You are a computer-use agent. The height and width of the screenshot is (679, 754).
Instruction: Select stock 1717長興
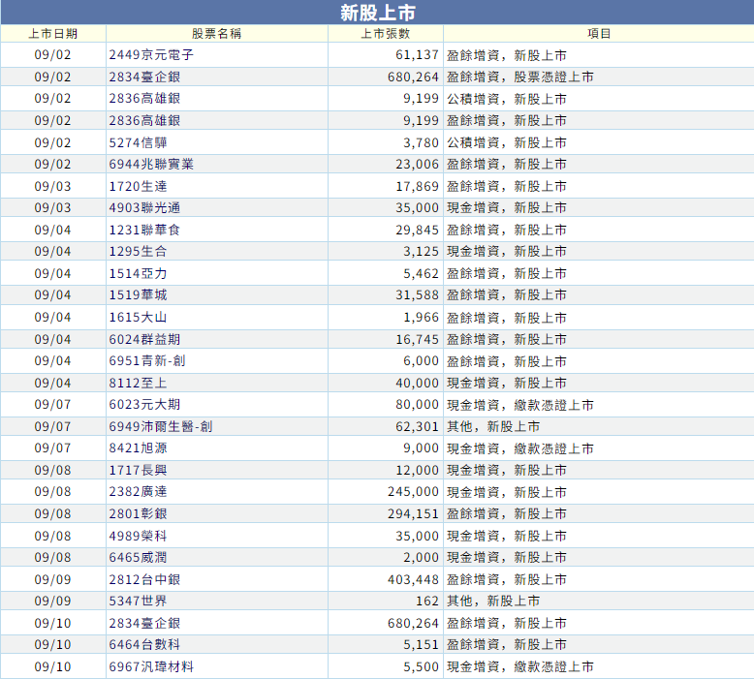138,471
